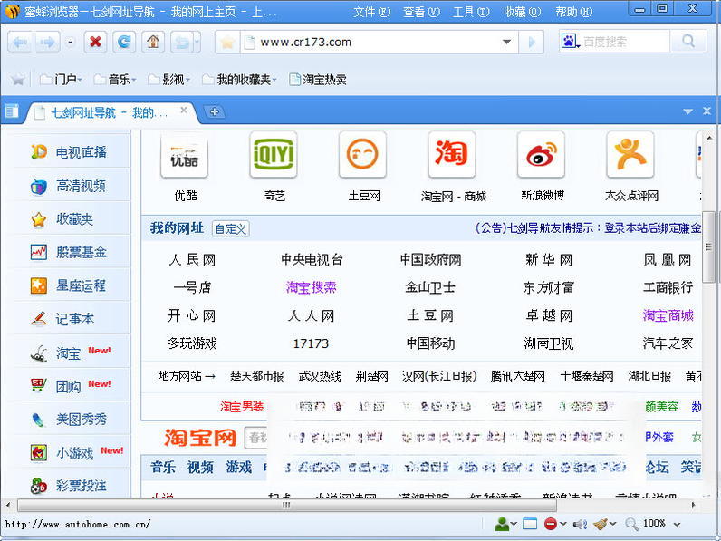The height and width of the screenshot is (541, 721).
Task: Click the horizontal scrollbar thumb
Action: (x=287, y=505)
